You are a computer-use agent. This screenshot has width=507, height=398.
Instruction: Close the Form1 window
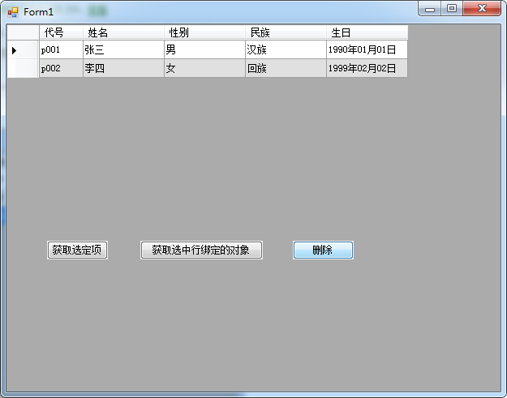482,8
